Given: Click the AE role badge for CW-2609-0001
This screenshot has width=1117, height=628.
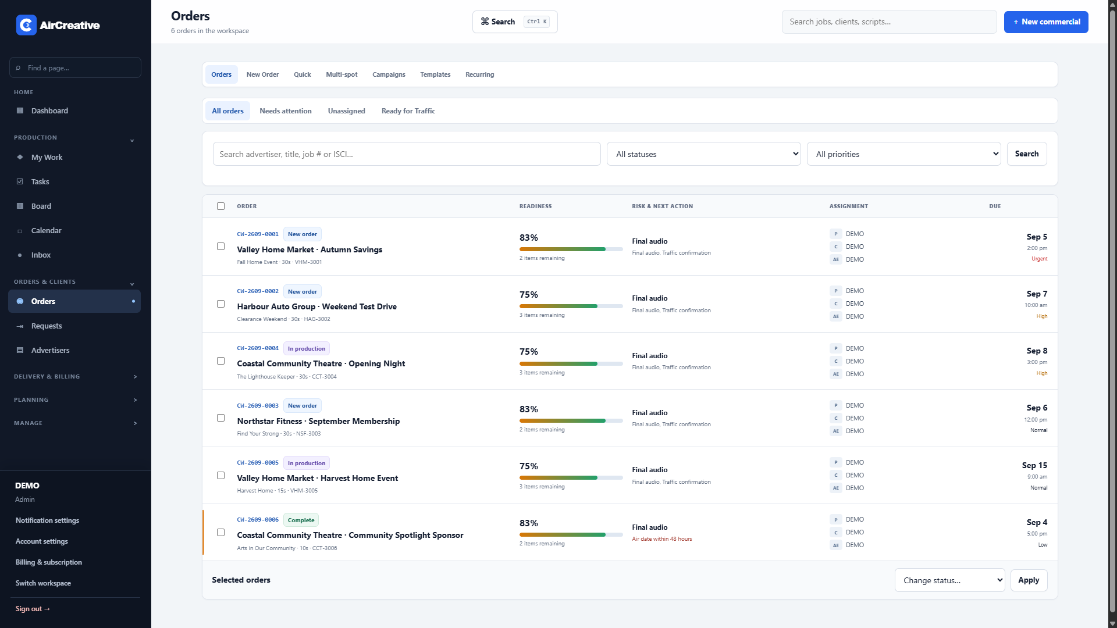Looking at the screenshot, I should click(x=836, y=259).
